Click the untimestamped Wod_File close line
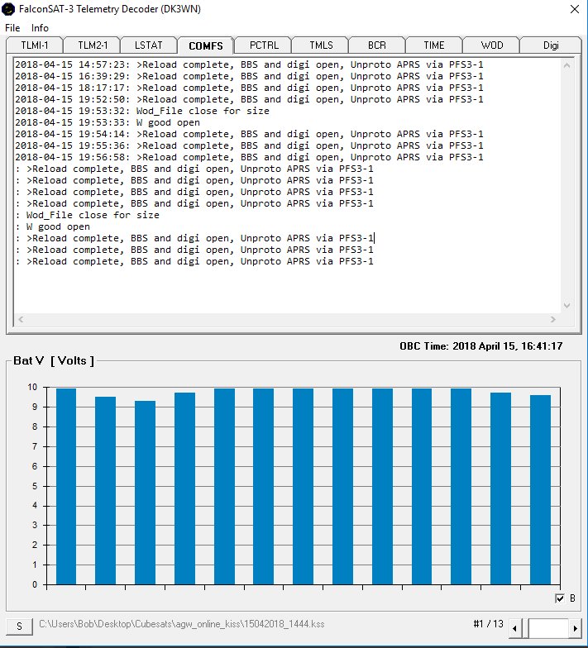 pos(88,215)
